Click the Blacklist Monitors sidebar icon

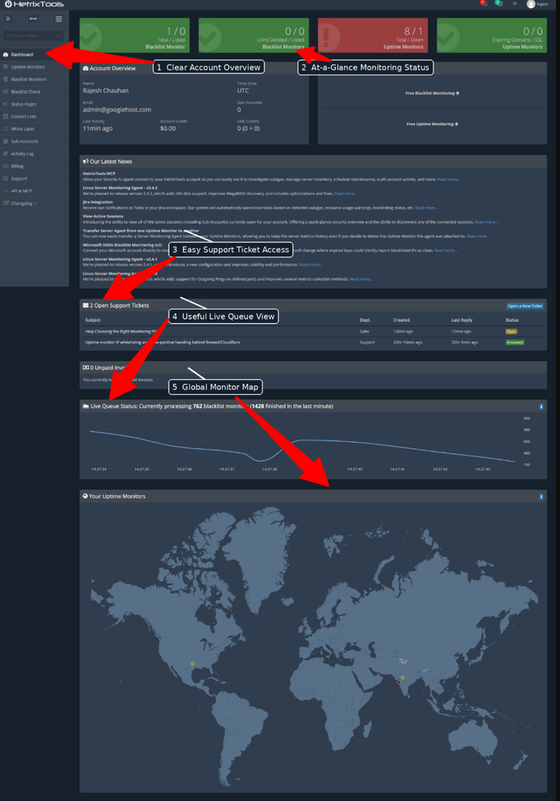click(x=5, y=79)
